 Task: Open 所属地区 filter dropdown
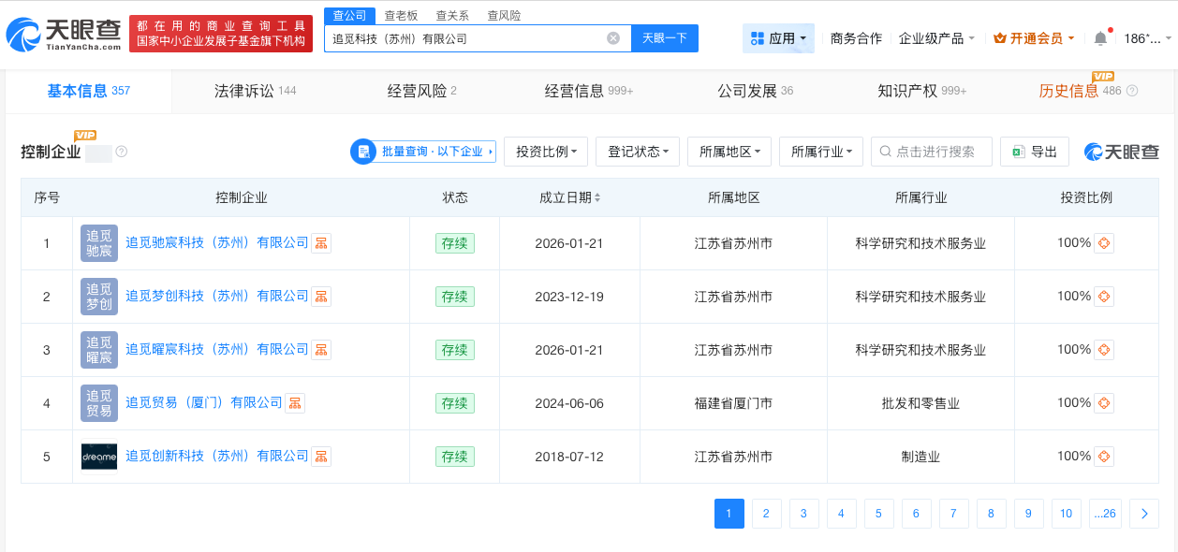click(x=729, y=152)
